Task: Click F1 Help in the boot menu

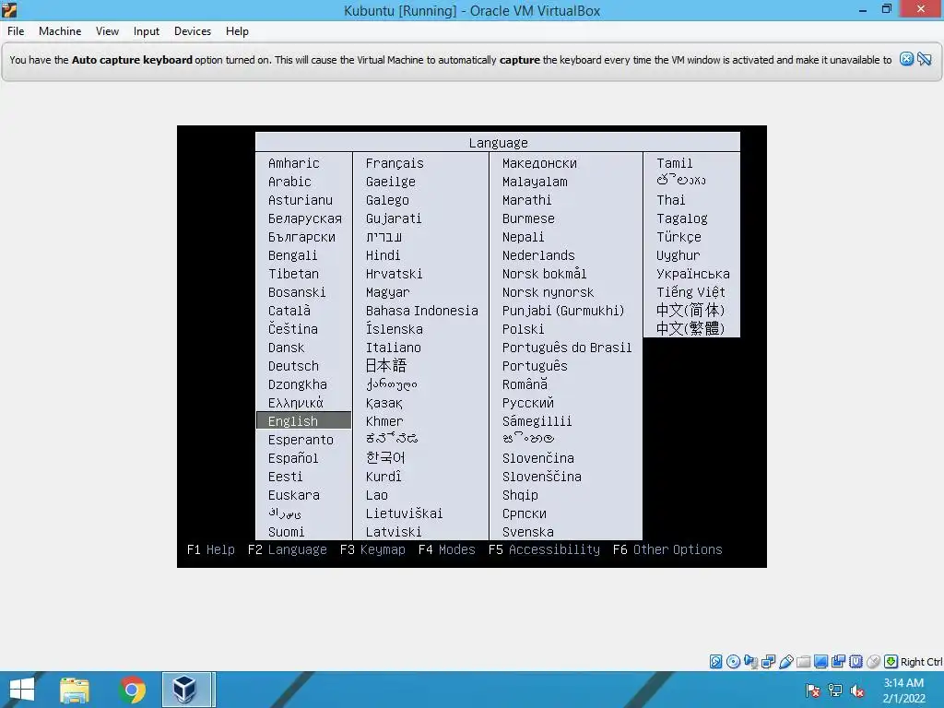Action: [x=211, y=549]
